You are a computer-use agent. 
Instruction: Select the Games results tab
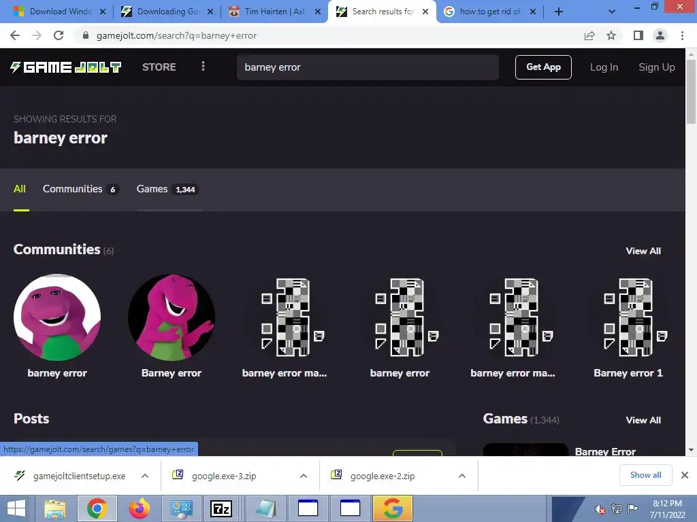click(x=167, y=189)
